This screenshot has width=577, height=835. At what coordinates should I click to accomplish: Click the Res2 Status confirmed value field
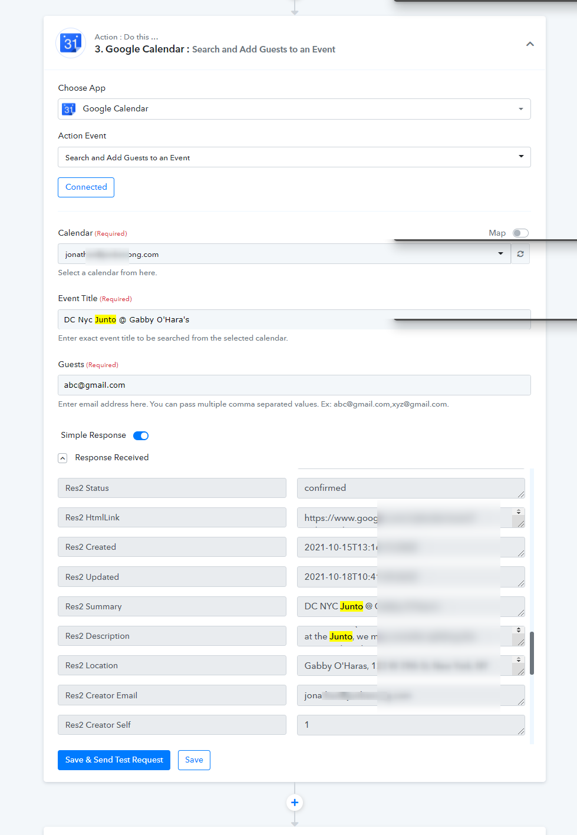(x=411, y=488)
